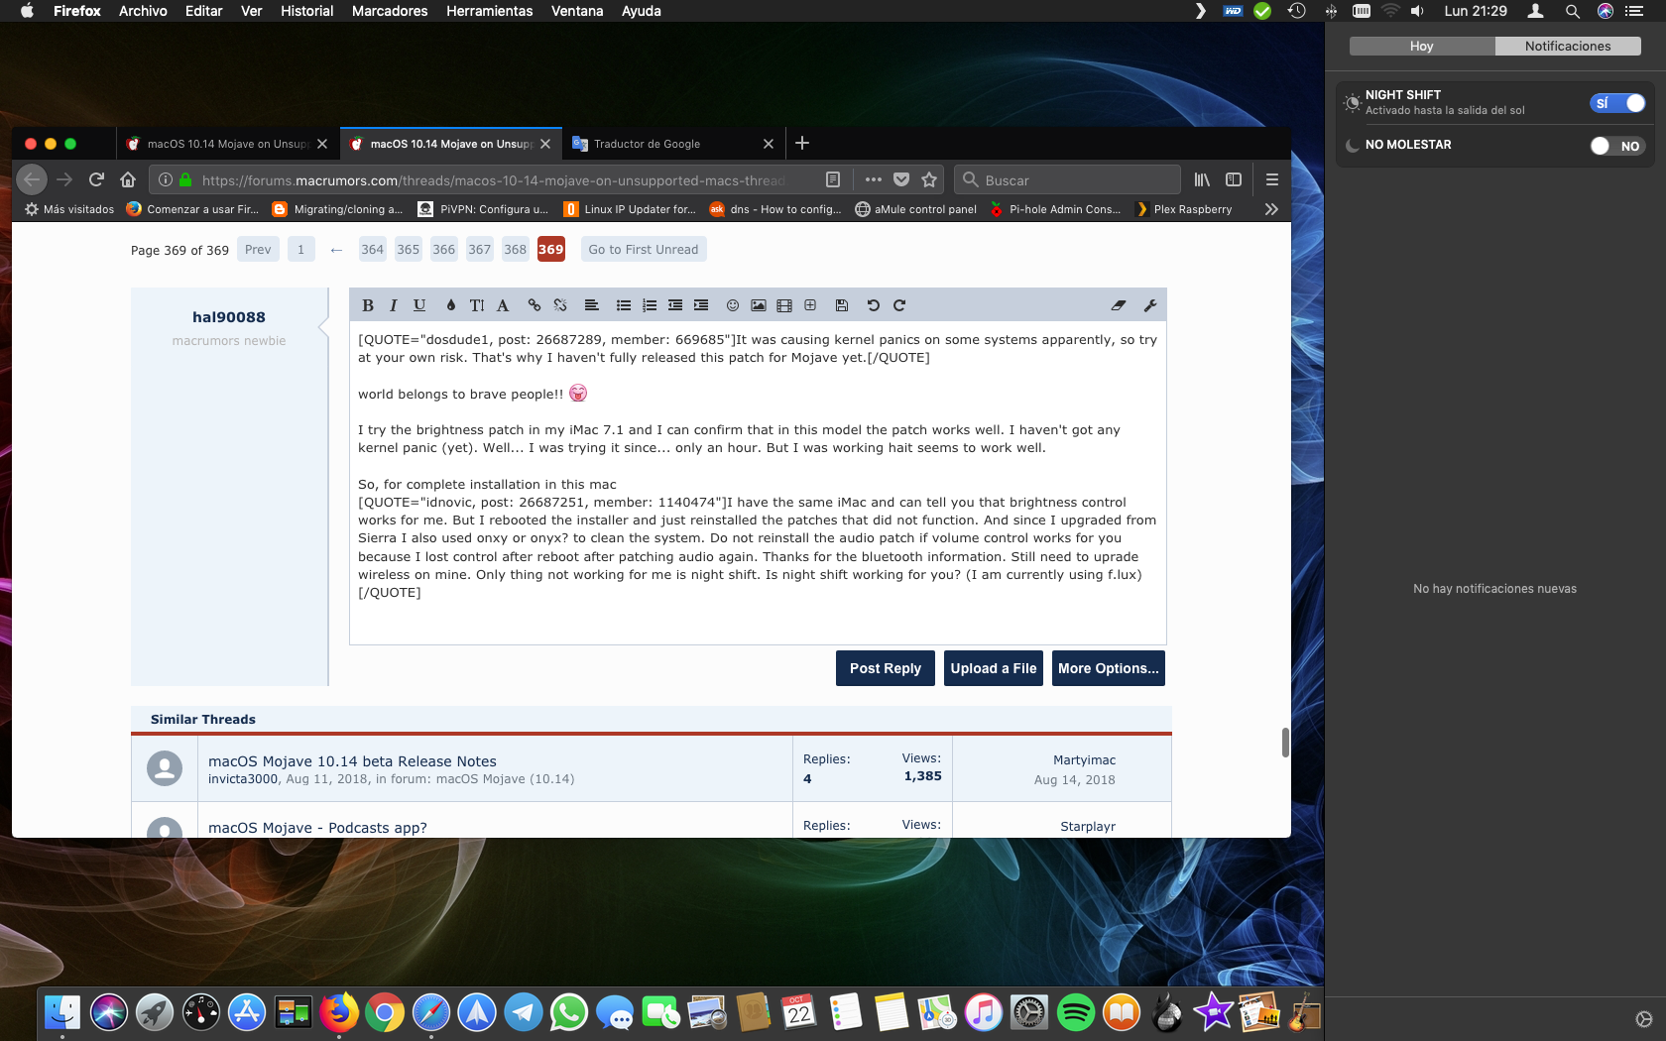Open the insert special plus menu
1666x1041 pixels.
810,305
